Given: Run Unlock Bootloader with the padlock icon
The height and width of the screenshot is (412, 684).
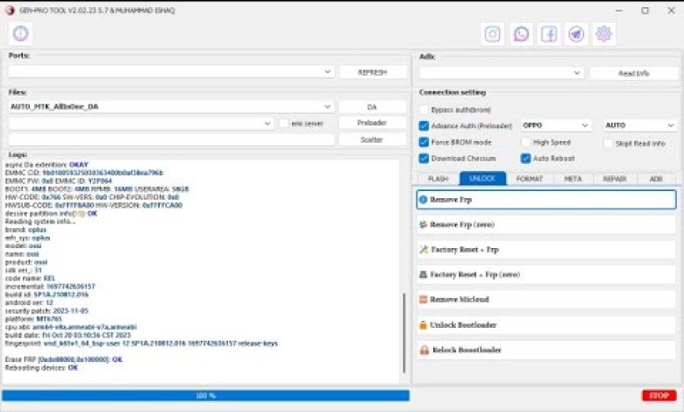Looking at the screenshot, I should 545,324.
